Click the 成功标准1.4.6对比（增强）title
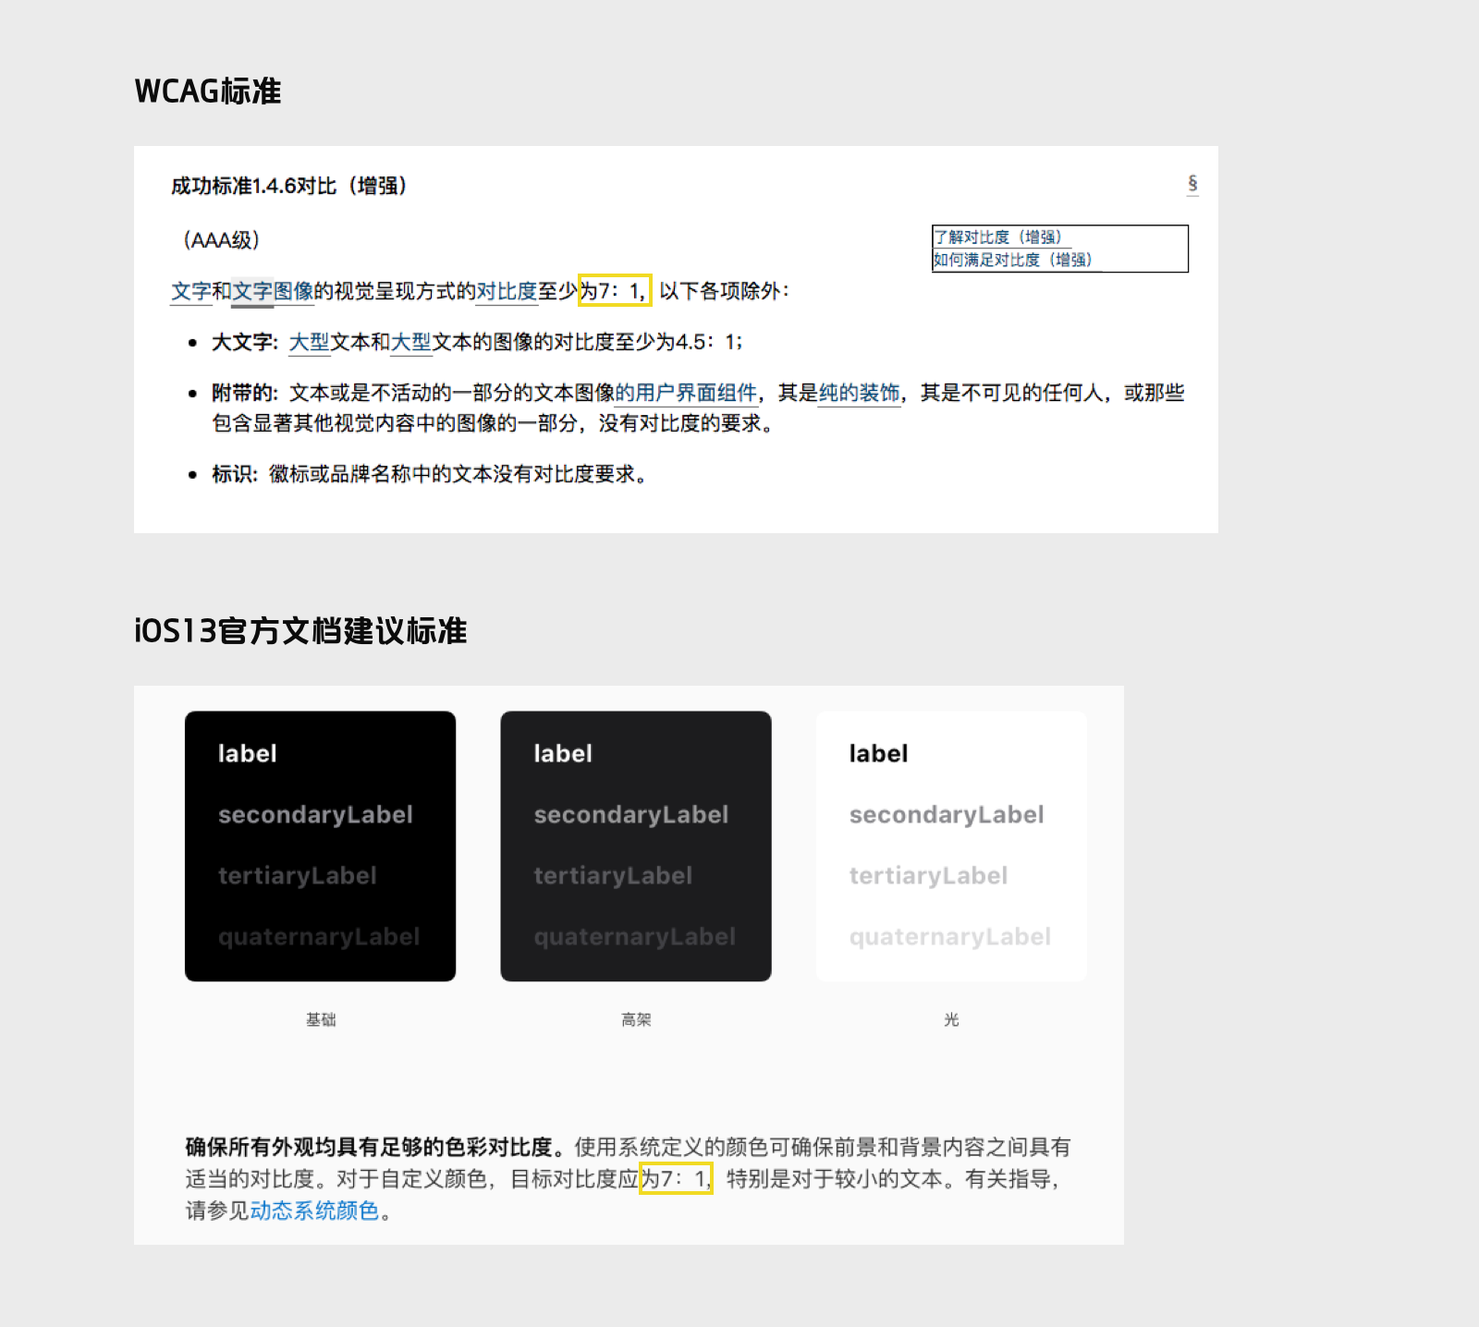The width and height of the screenshot is (1479, 1327). tap(289, 186)
